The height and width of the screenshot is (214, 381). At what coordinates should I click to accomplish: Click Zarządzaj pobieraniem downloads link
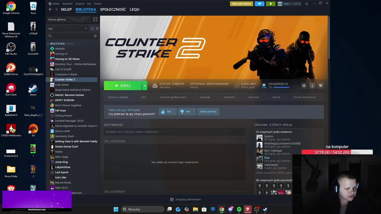point(185,199)
